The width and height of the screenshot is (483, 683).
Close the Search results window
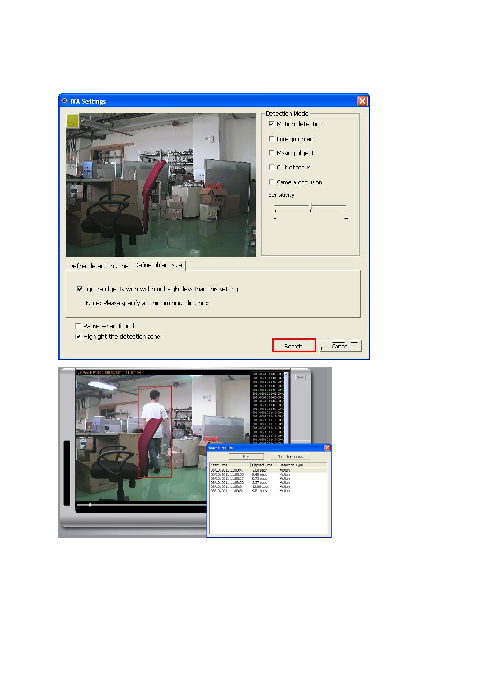pos(327,448)
